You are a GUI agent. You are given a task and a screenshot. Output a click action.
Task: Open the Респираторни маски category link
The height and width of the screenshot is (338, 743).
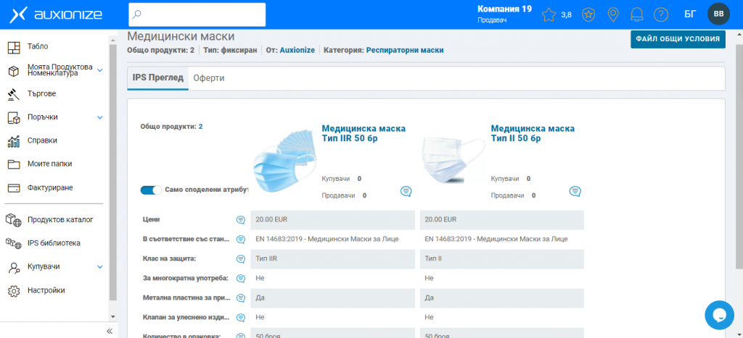(x=404, y=50)
